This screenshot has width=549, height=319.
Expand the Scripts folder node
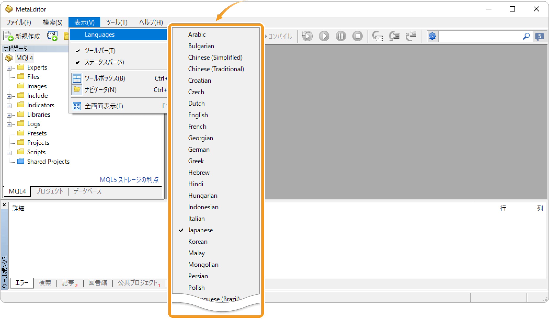(x=9, y=153)
